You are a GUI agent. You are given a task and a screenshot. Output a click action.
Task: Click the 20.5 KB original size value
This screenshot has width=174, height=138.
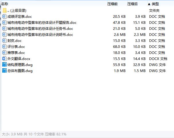point(119,17)
